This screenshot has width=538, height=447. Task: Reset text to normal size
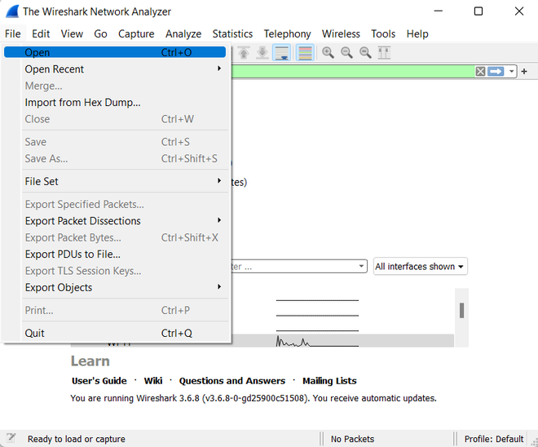365,53
